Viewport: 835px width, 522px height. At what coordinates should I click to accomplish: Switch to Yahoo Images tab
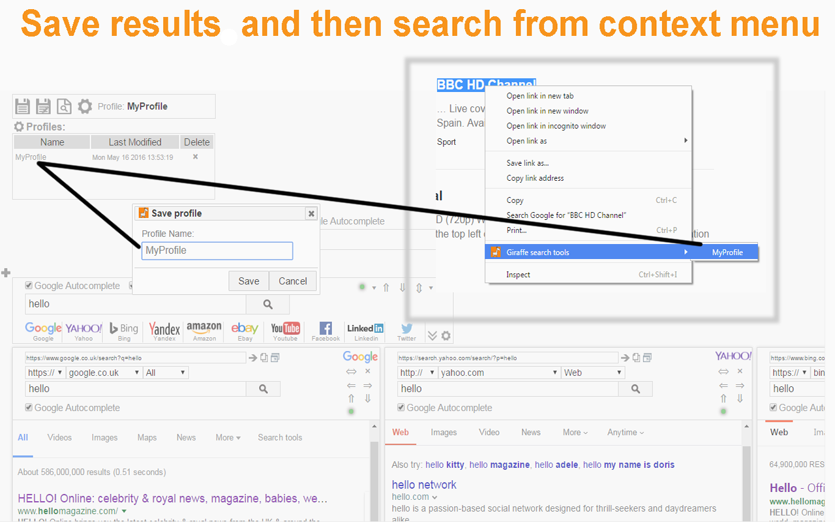click(x=444, y=433)
